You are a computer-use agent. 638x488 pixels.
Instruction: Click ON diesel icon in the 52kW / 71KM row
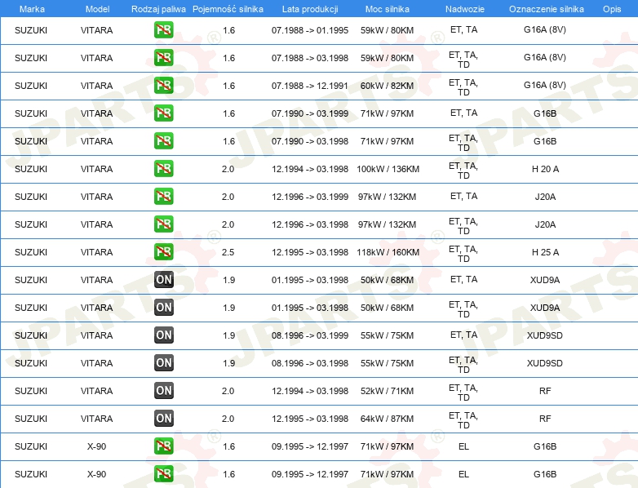point(163,391)
